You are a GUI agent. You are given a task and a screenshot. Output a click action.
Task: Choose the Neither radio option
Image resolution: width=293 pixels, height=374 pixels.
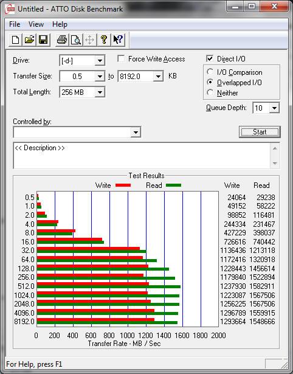point(210,92)
